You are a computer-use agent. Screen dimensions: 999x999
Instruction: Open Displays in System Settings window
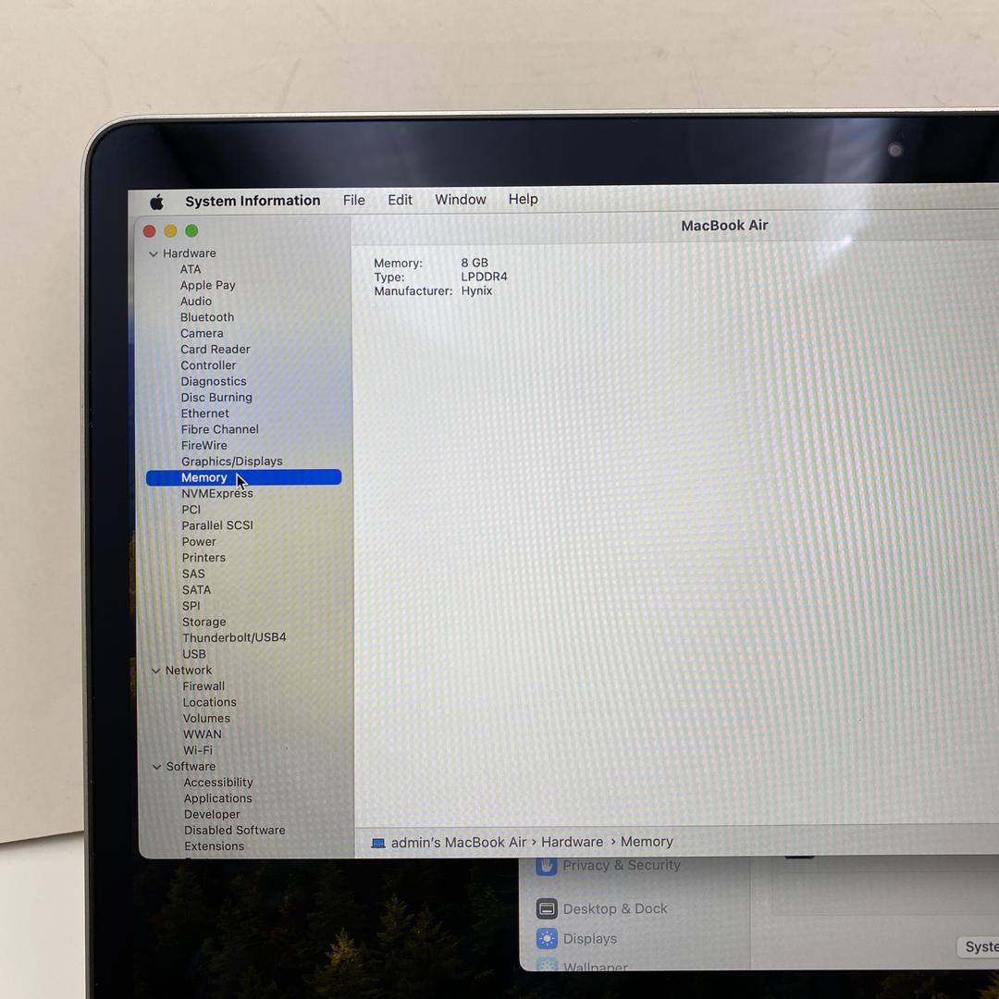(x=577, y=939)
